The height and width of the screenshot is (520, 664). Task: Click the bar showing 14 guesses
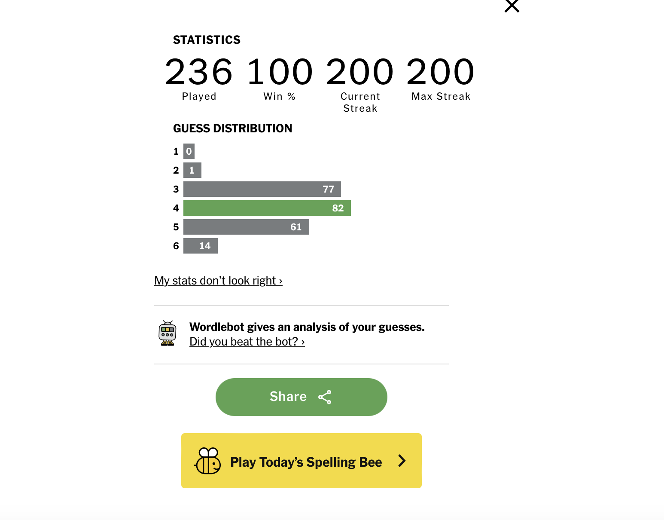point(201,246)
